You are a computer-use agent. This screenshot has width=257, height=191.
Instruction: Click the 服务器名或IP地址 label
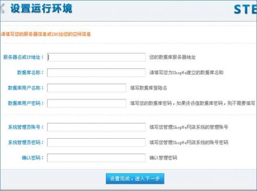point(24,57)
